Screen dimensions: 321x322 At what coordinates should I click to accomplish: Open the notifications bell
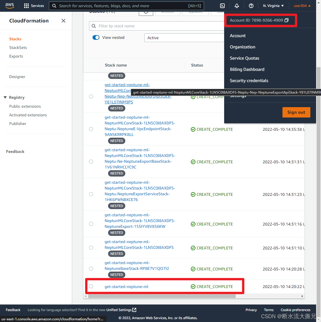pyautogui.click(x=237, y=6)
